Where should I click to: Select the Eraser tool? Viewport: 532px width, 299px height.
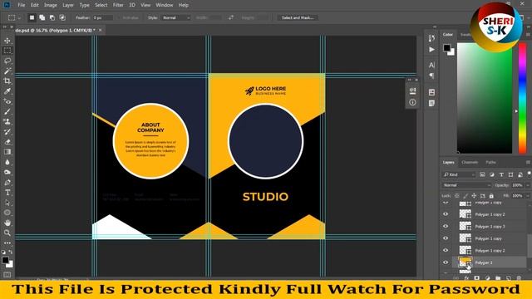point(7,142)
